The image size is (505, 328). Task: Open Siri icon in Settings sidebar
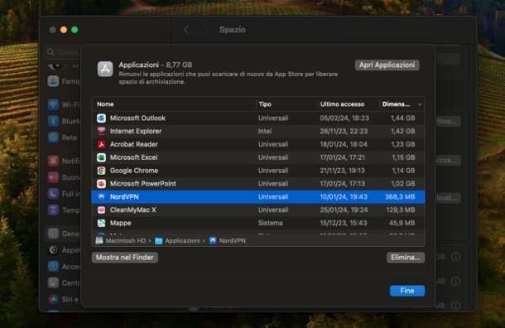(53, 299)
